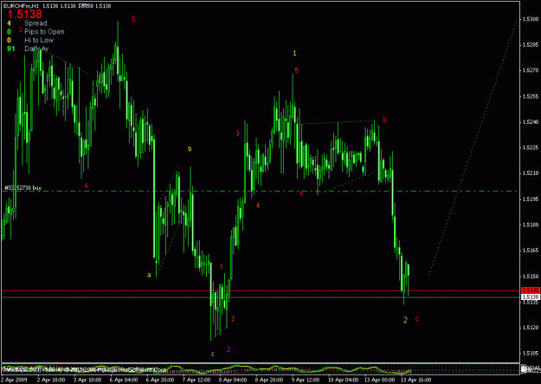Click the 8 Apr 04:00 time label
This screenshot has height=384, width=541.
[x=232, y=380]
